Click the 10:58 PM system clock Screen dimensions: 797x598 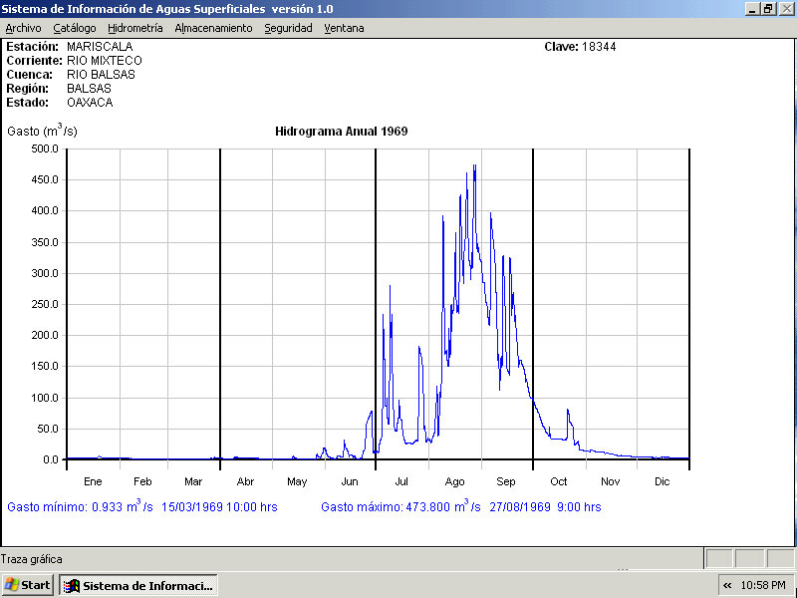[x=764, y=585]
